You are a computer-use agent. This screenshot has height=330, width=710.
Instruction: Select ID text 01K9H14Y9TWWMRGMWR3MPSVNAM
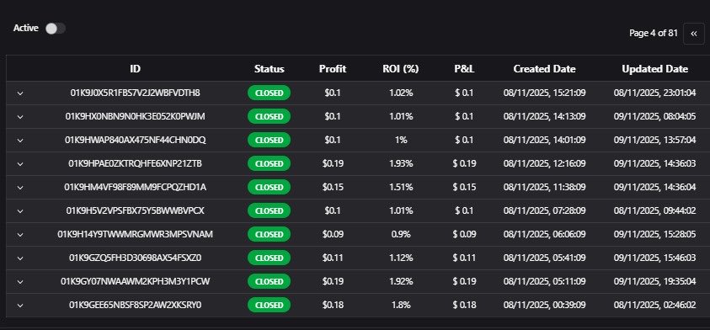[x=135, y=234]
